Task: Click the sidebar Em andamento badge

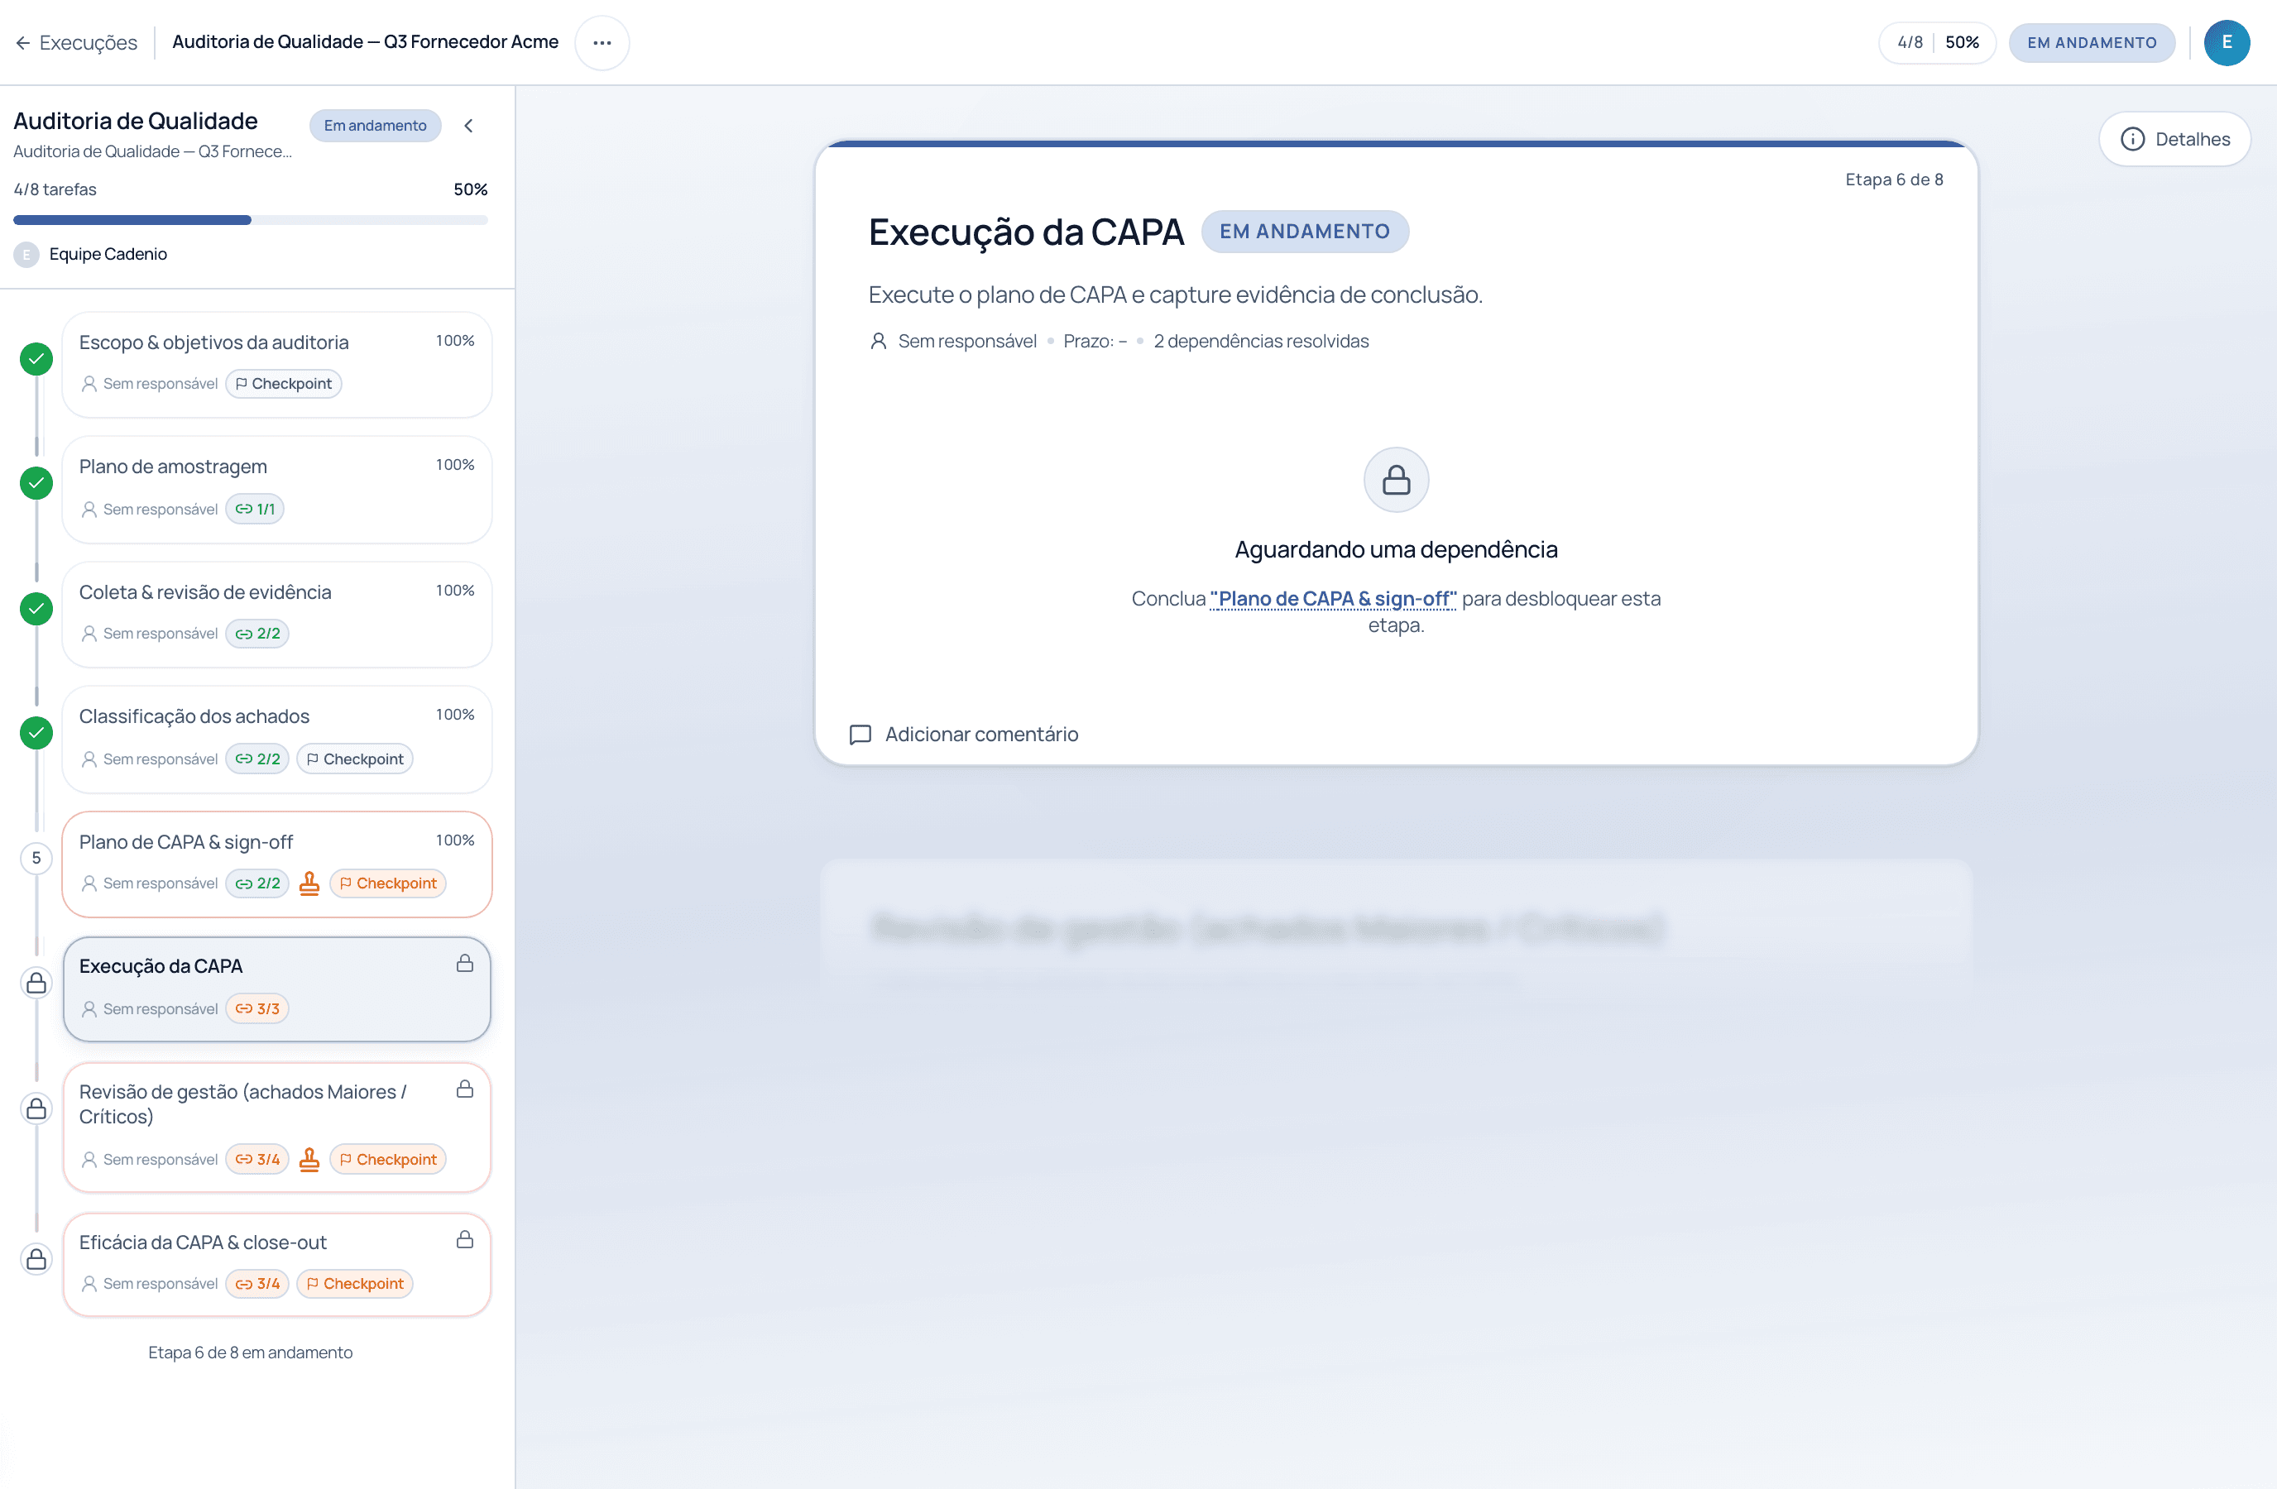Action: click(x=375, y=125)
